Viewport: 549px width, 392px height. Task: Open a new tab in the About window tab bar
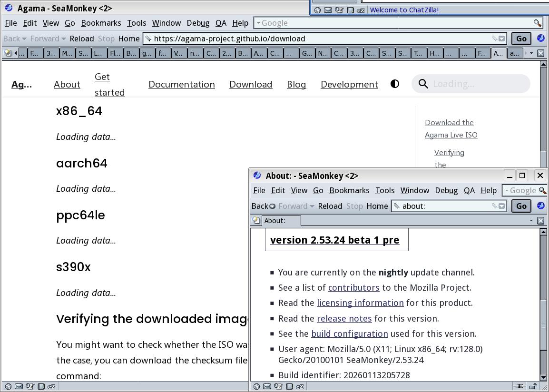(256, 220)
